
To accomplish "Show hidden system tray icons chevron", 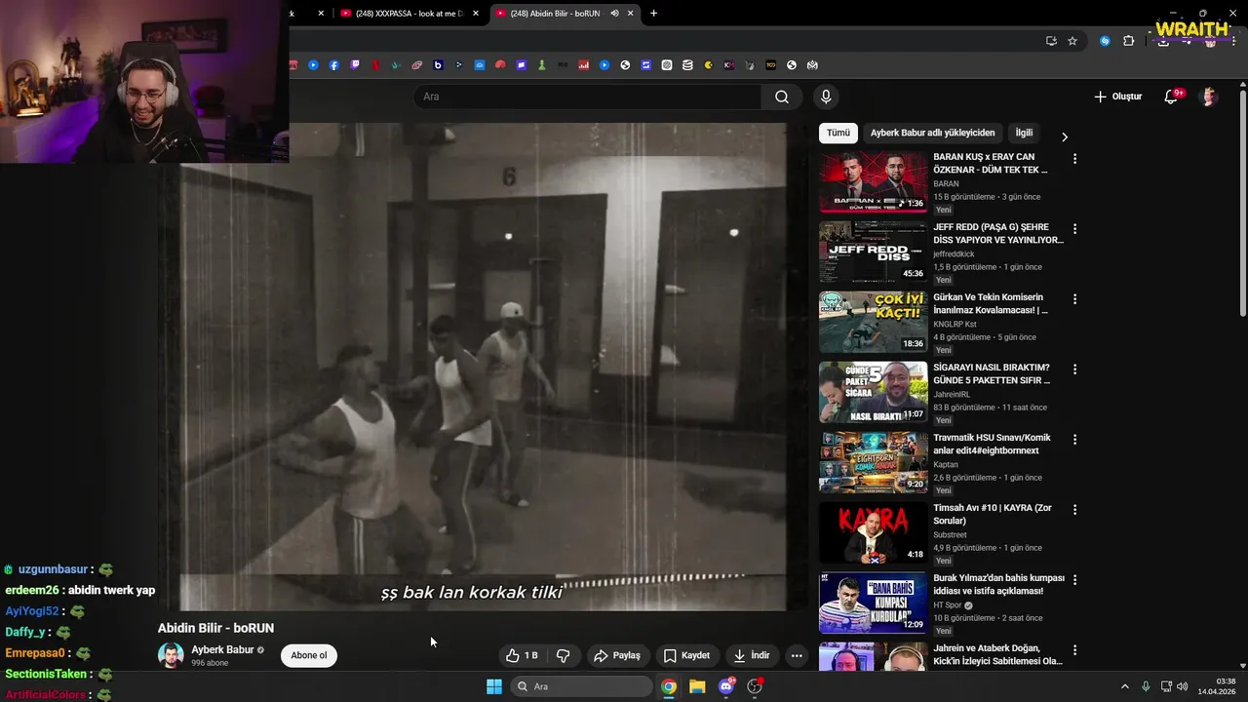I will click(1124, 686).
